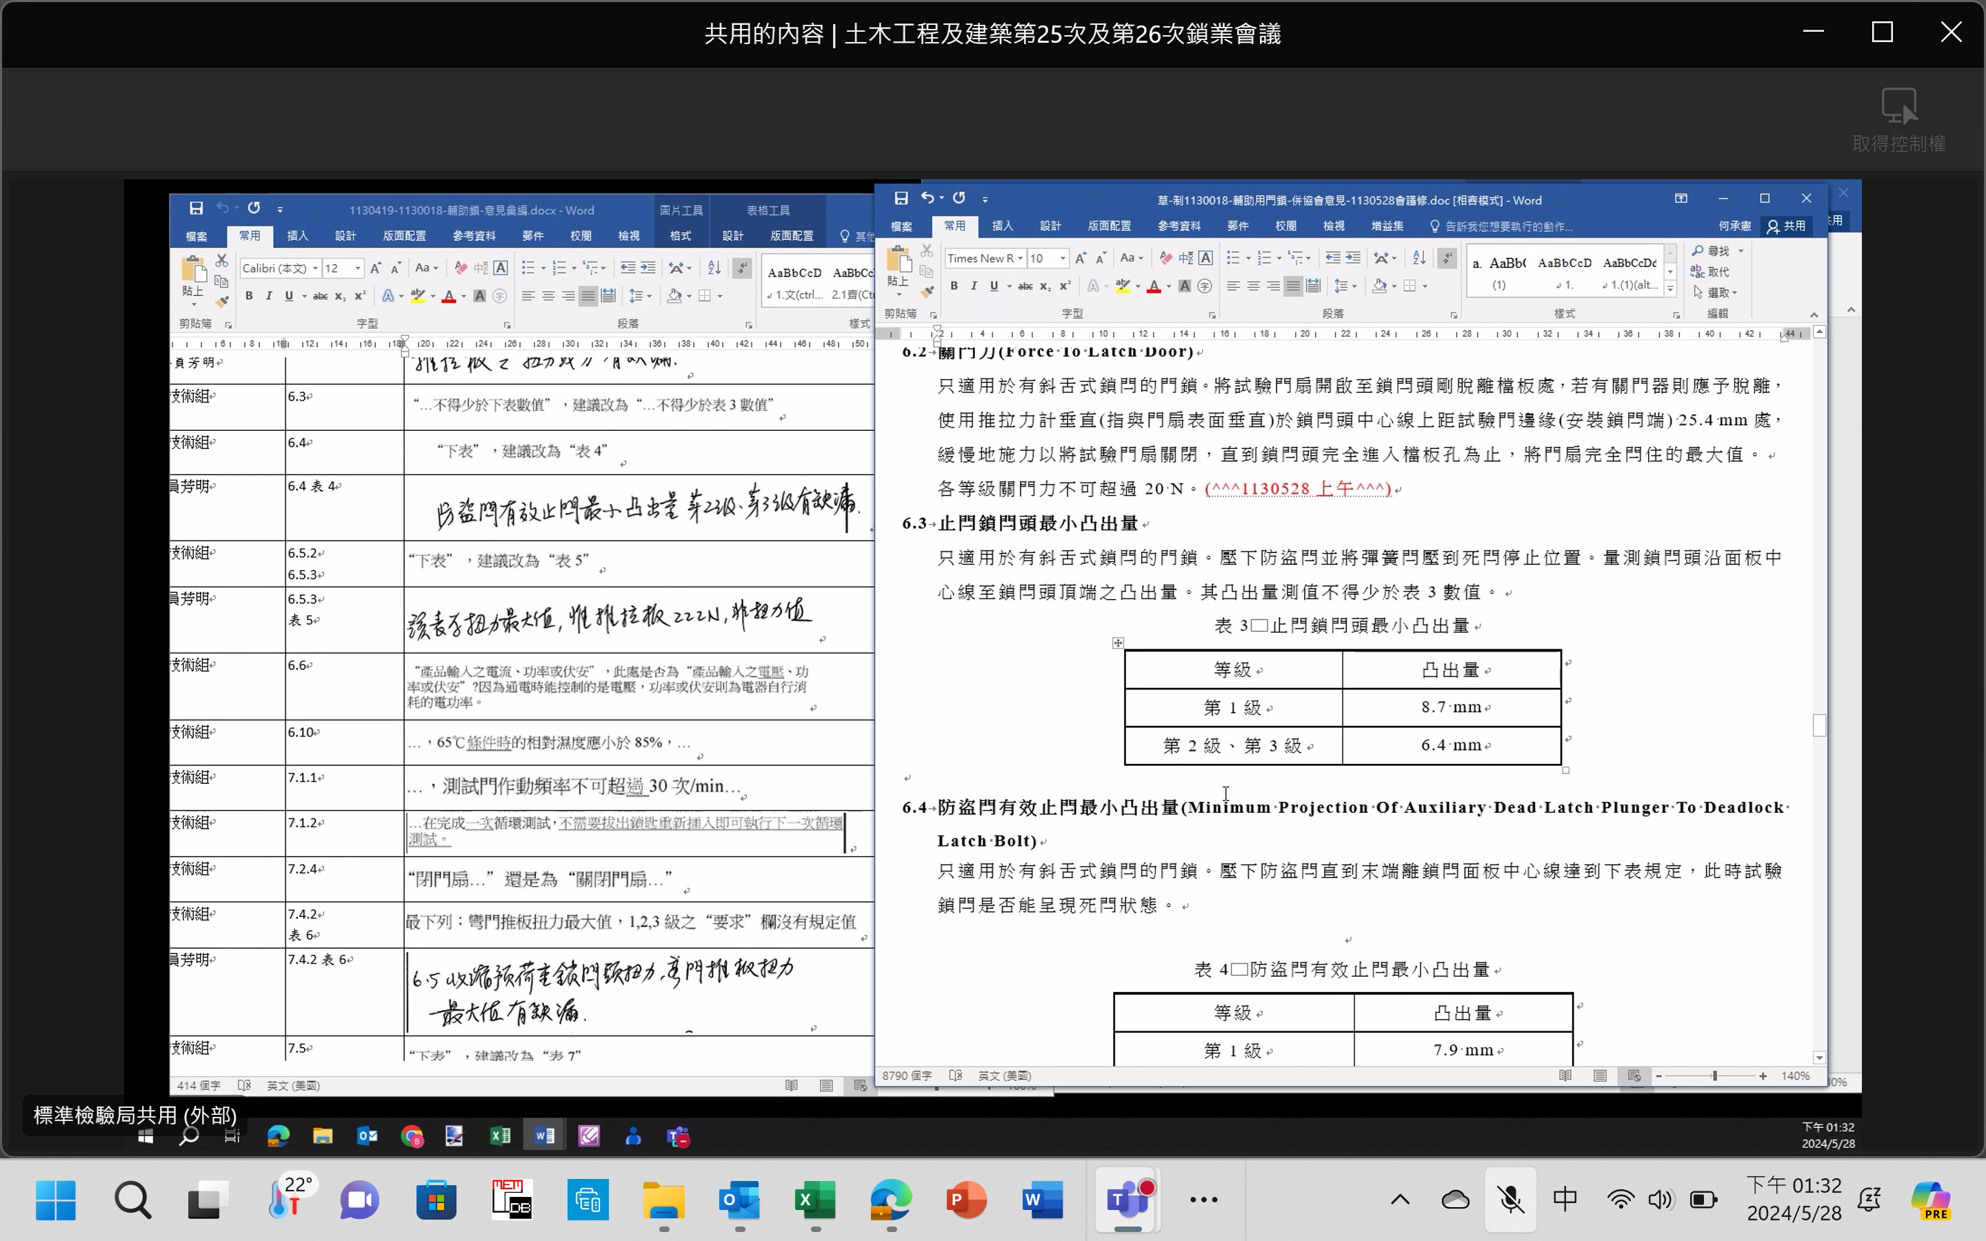Click 取代 Replace in right Word window
The image size is (1986, 1241).
coord(1711,272)
